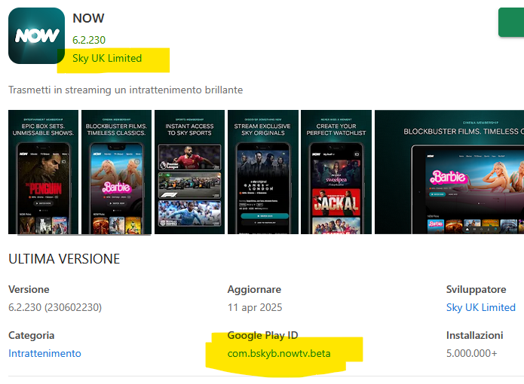Select the tagline 'Trasmetti in streaming un intrattenimento brillante'
524x384 pixels.
click(126, 90)
